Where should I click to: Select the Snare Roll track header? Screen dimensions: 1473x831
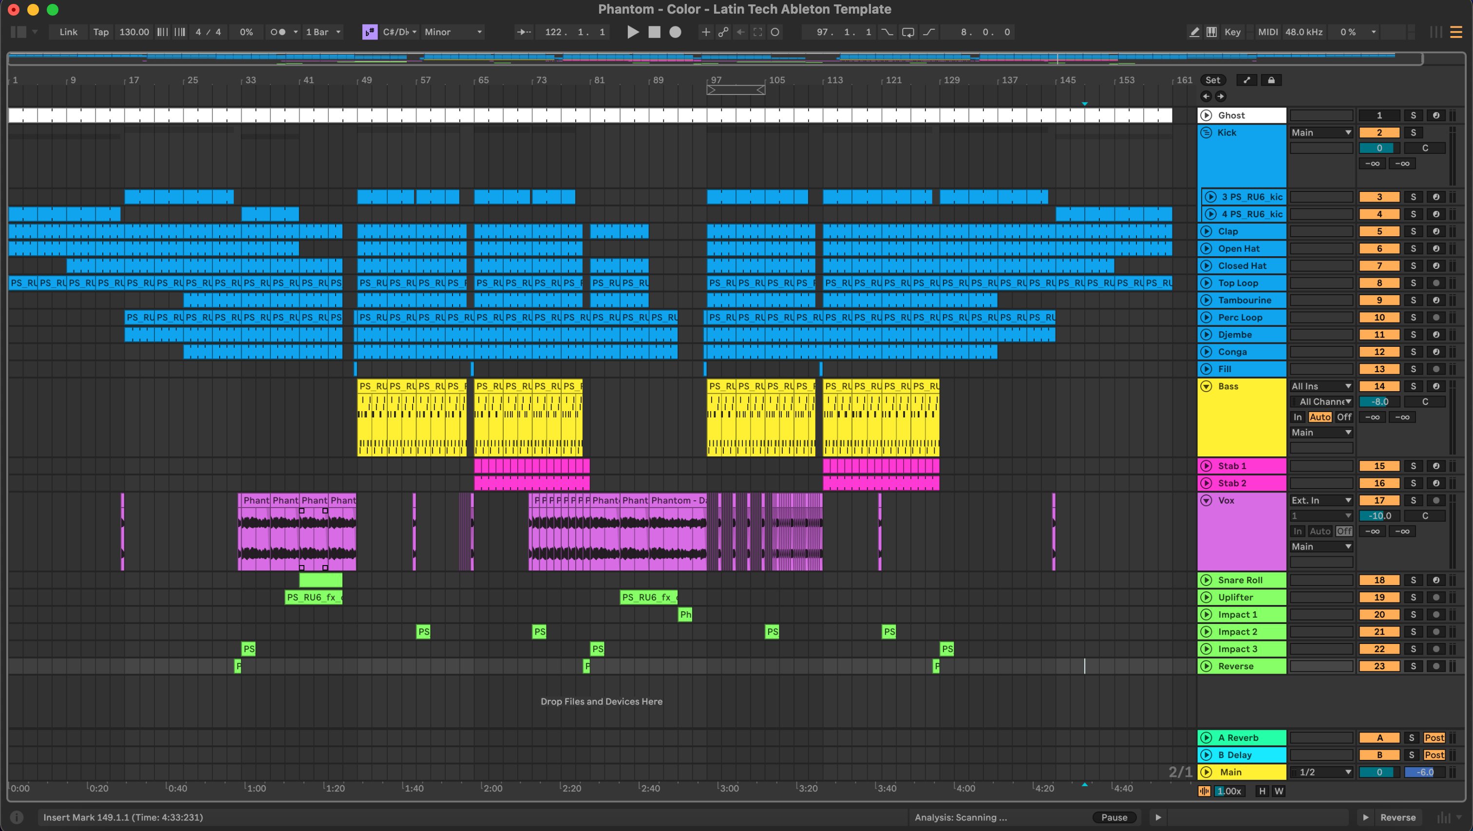[1242, 580]
